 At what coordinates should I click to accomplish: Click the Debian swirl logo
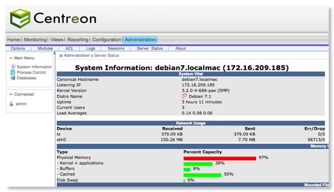184,96
